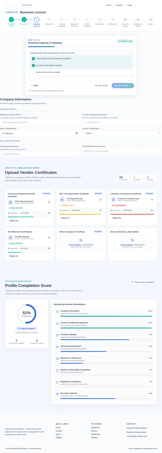
Task: Click the Save & Exit link
Action: pyautogui.click(x=101, y=86)
